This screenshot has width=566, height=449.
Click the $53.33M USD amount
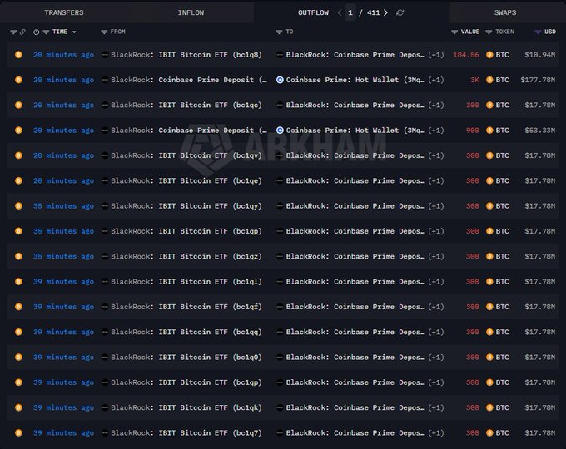pyautogui.click(x=540, y=131)
